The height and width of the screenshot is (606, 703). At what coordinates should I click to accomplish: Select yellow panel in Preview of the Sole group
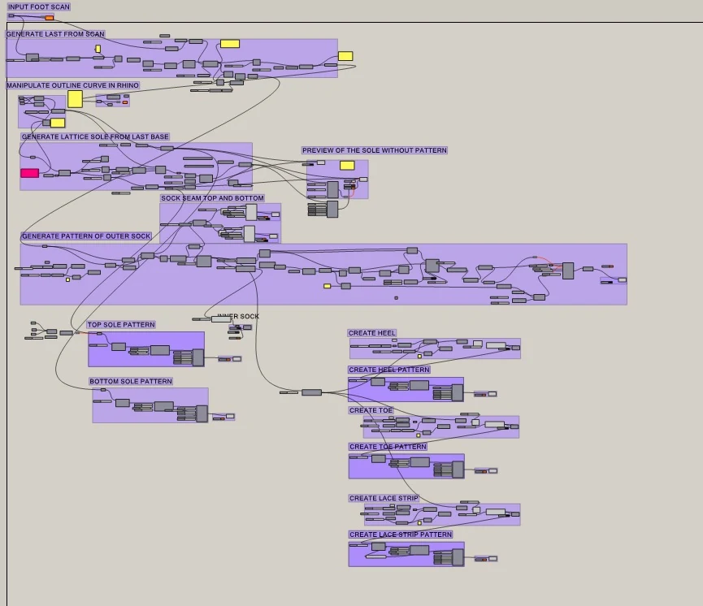[x=347, y=166]
